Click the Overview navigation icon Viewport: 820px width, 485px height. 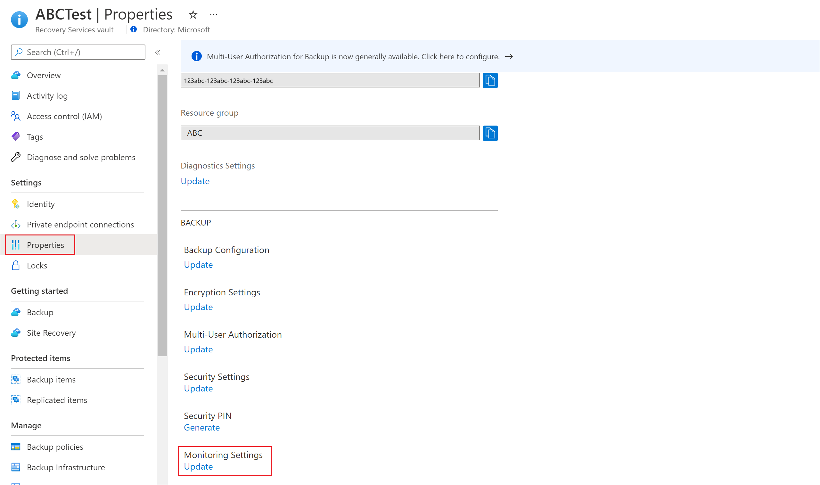(16, 75)
